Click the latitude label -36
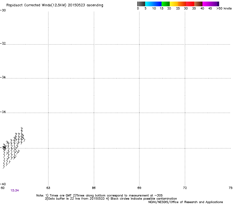Screen dimensions: 233x204 tap(3, 112)
